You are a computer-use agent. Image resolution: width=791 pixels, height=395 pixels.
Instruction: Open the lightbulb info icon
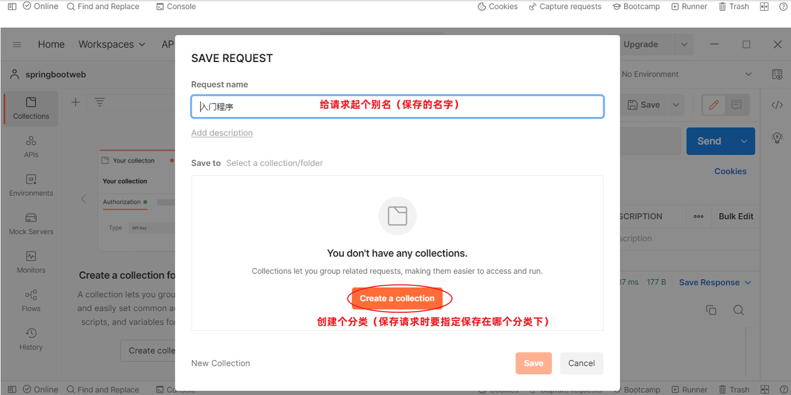[777, 137]
